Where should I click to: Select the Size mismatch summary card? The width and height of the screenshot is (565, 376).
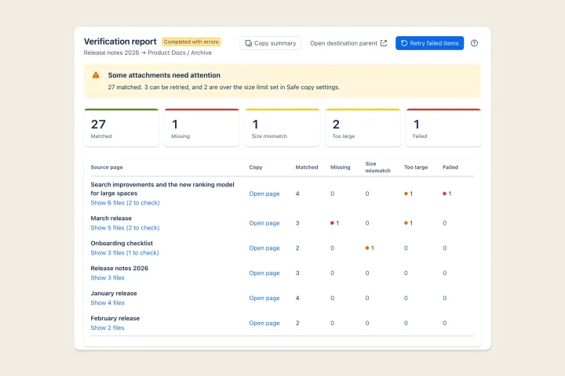282,128
